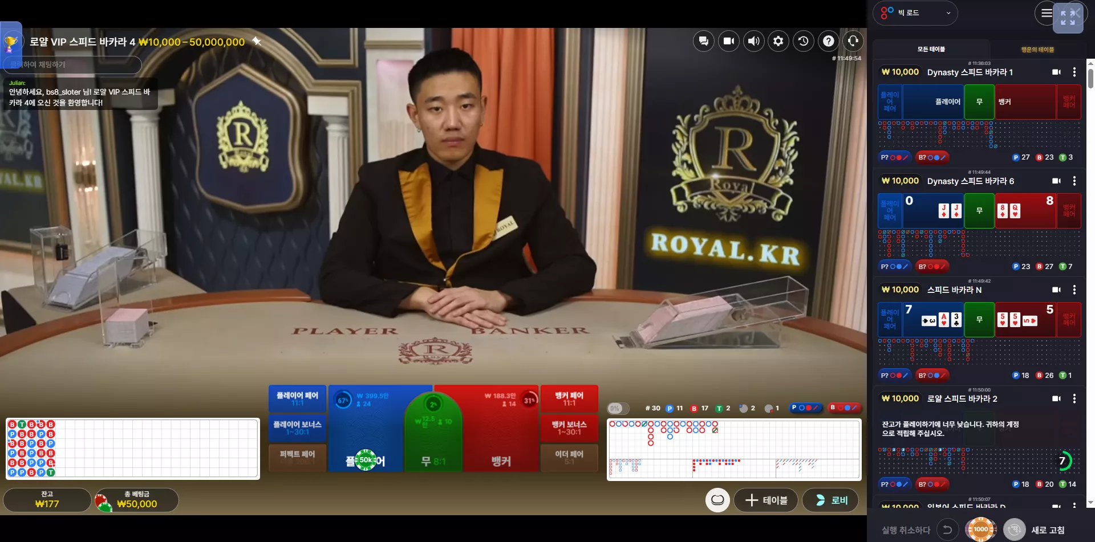Click the white chip tray icon near 테이블 button
Image resolution: width=1095 pixels, height=542 pixels.
click(x=717, y=500)
